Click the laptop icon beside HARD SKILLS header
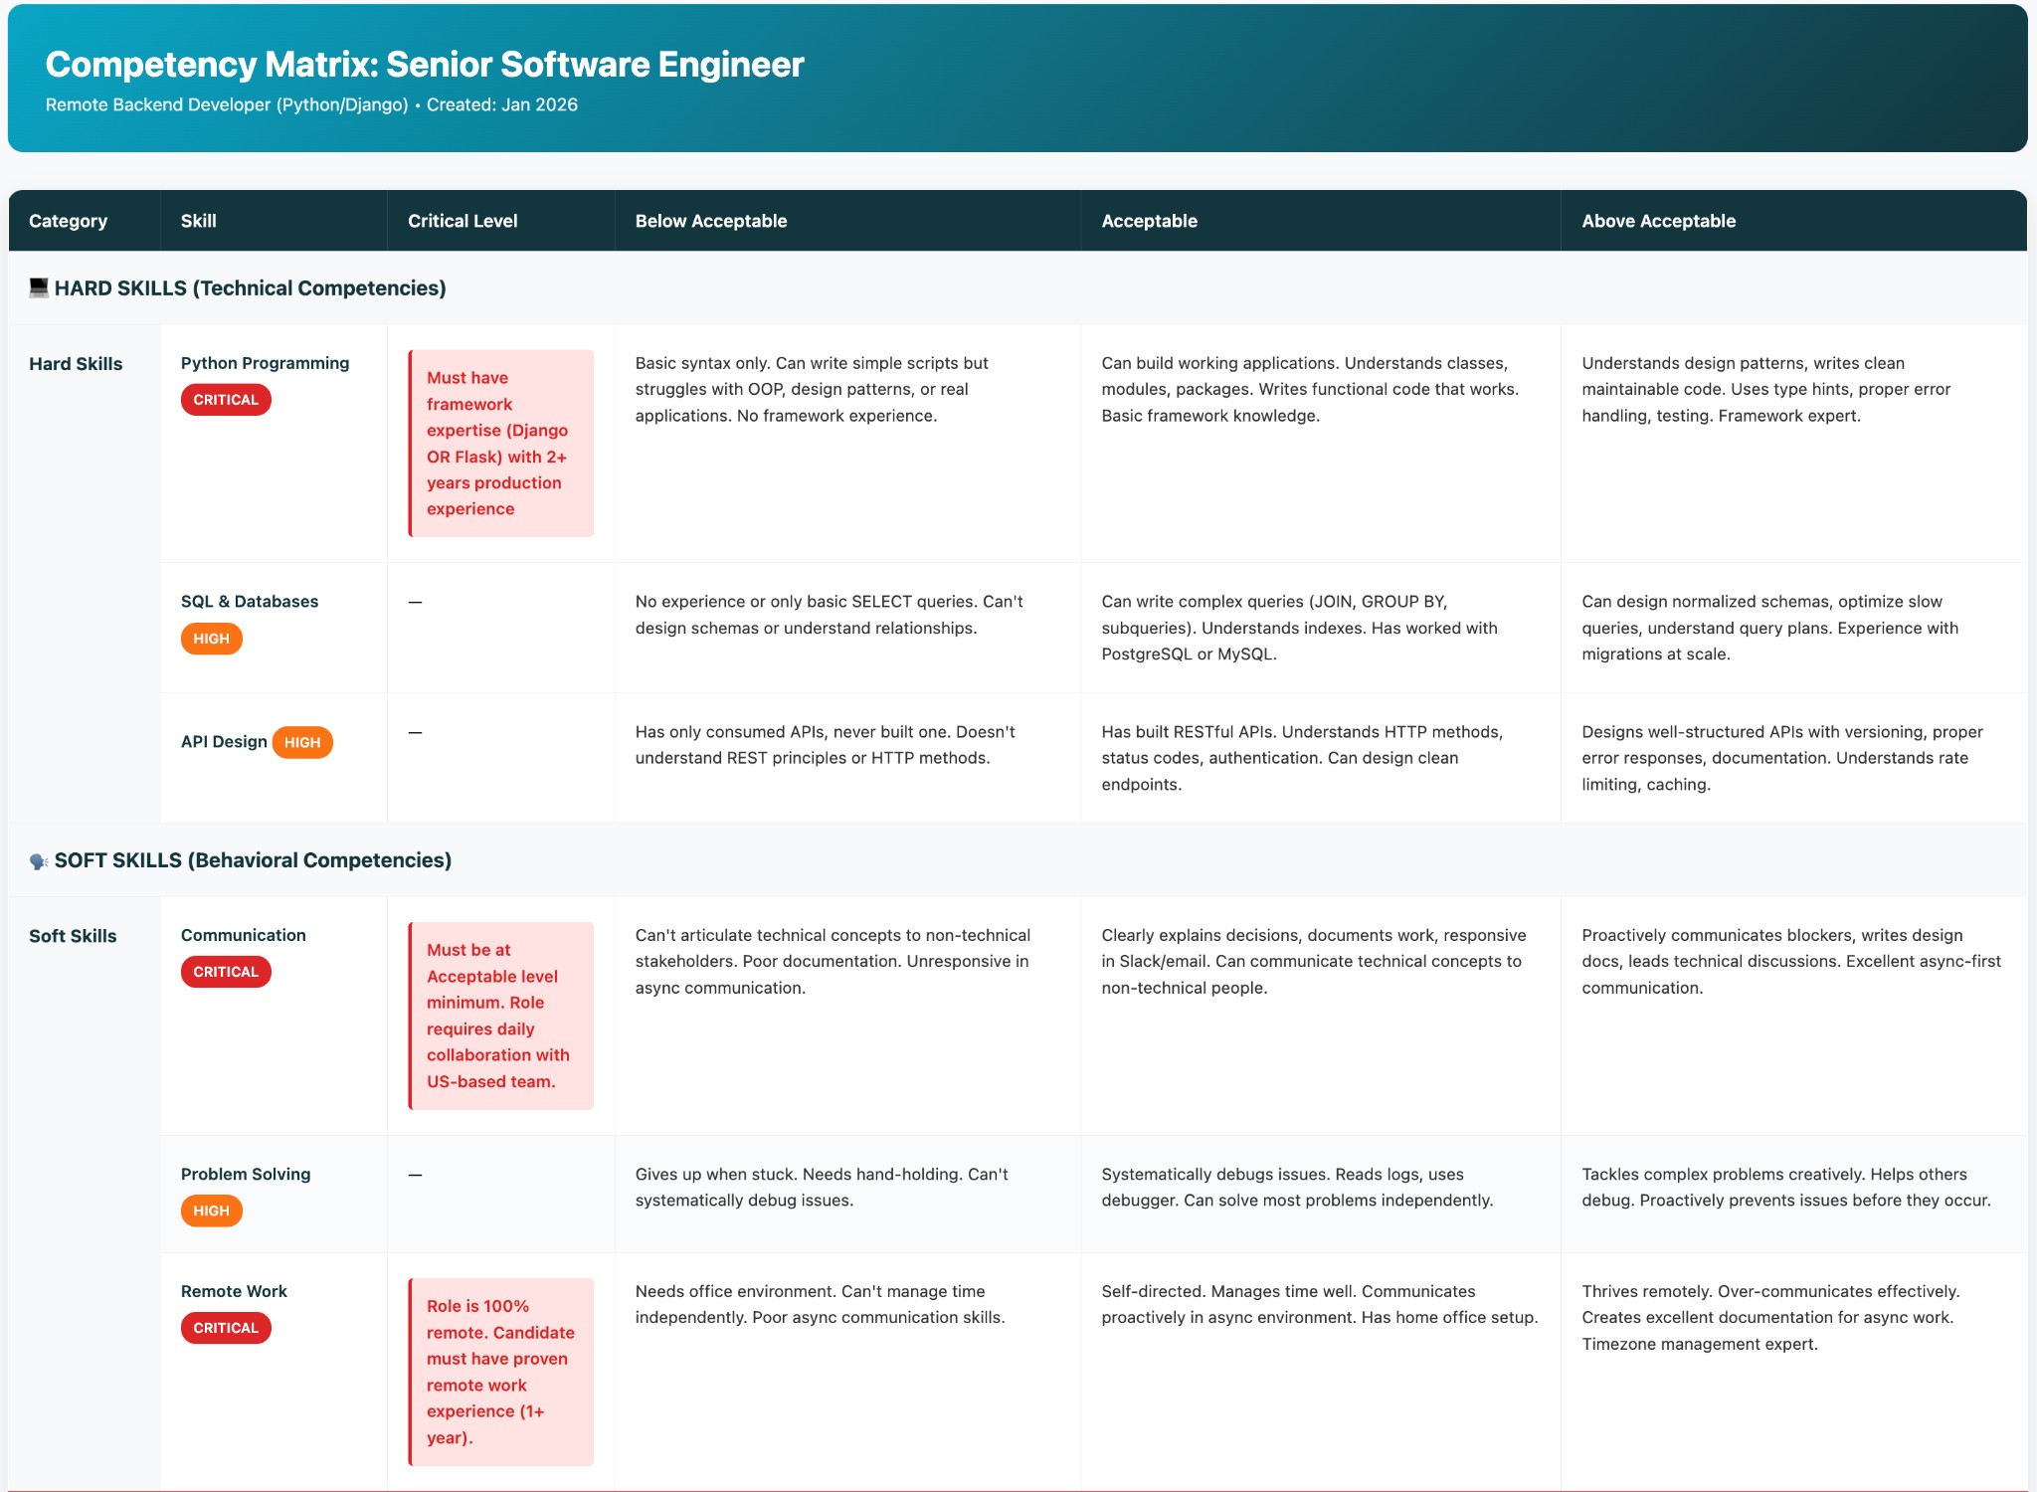This screenshot has width=2037, height=1492. coord(37,288)
